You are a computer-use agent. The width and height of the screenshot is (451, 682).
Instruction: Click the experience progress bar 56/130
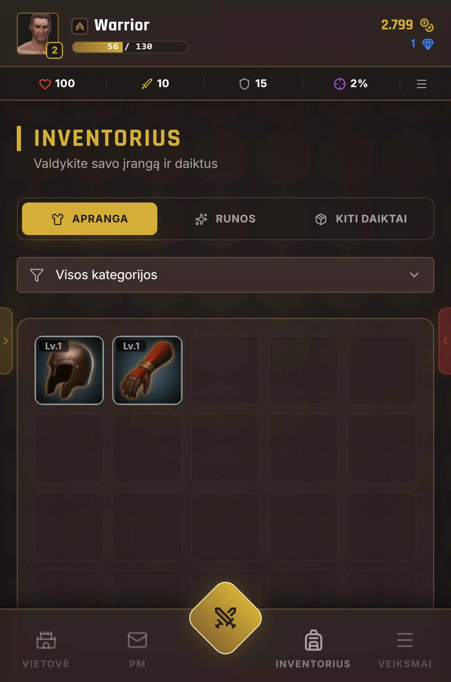click(x=130, y=47)
